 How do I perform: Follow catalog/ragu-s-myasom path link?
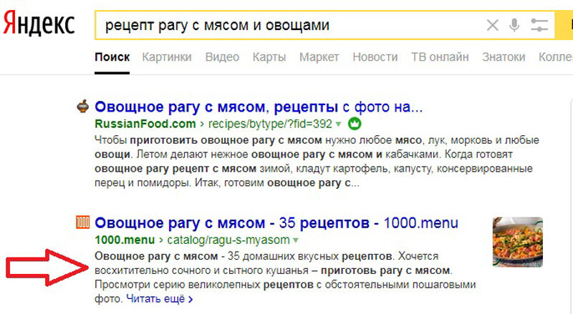point(228,240)
